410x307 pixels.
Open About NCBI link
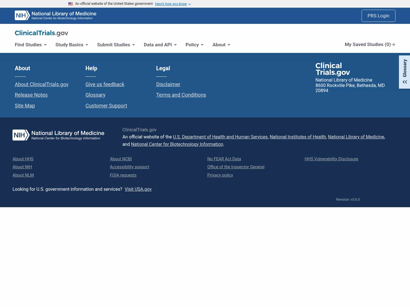[x=121, y=159]
